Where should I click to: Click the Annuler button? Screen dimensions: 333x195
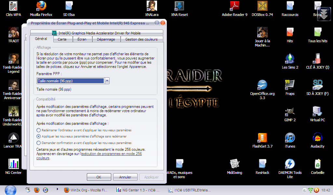[125, 177]
